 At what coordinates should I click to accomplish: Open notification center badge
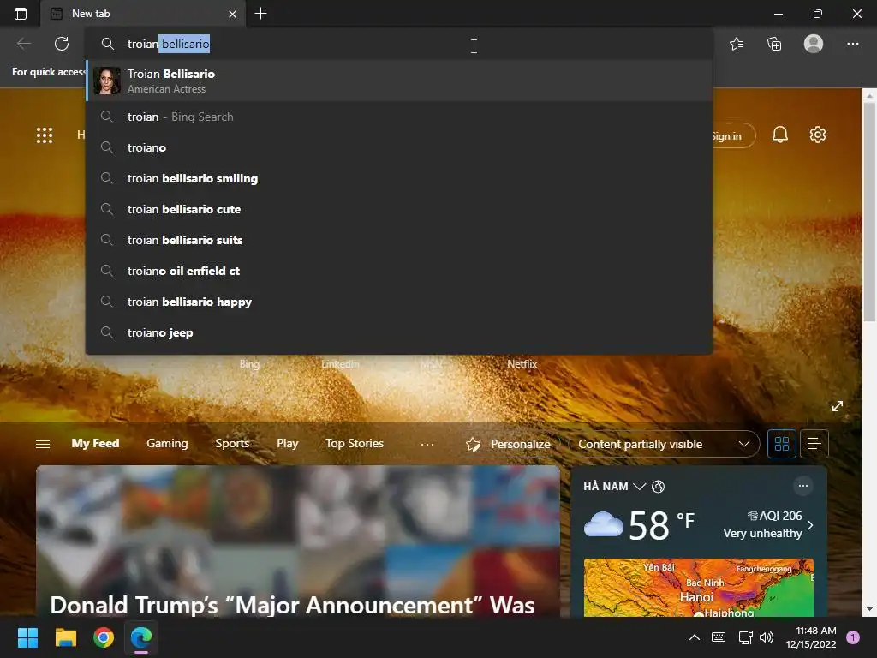853,637
